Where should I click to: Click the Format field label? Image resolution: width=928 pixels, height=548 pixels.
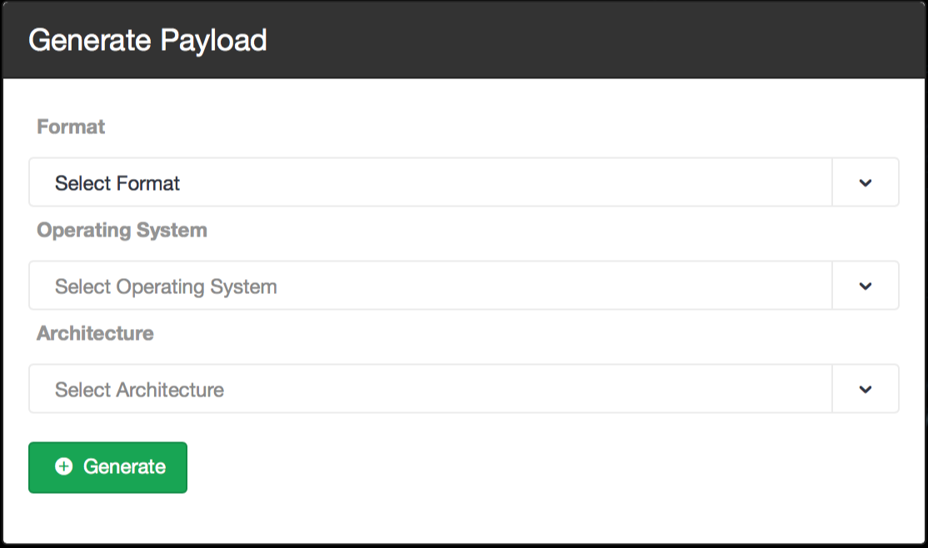tap(71, 127)
